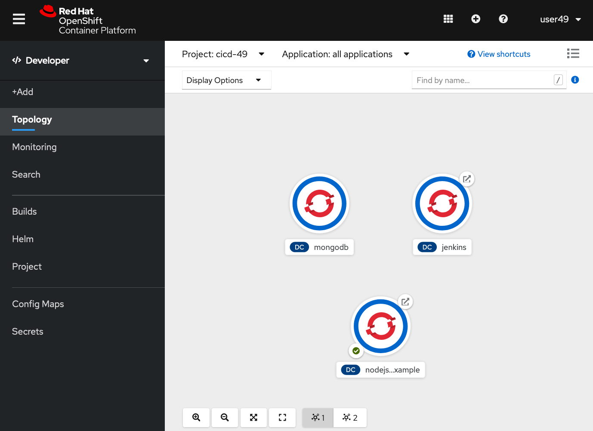Navigate to Builds
The image size is (593, 431).
[82, 212]
